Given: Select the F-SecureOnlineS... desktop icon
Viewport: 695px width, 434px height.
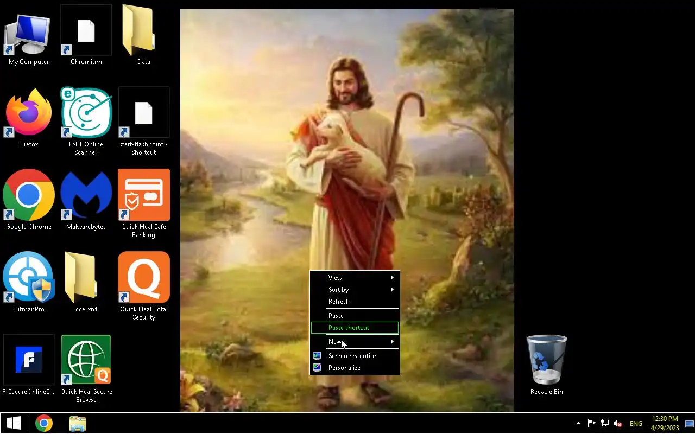Looking at the screenshot, I should 28,365.
